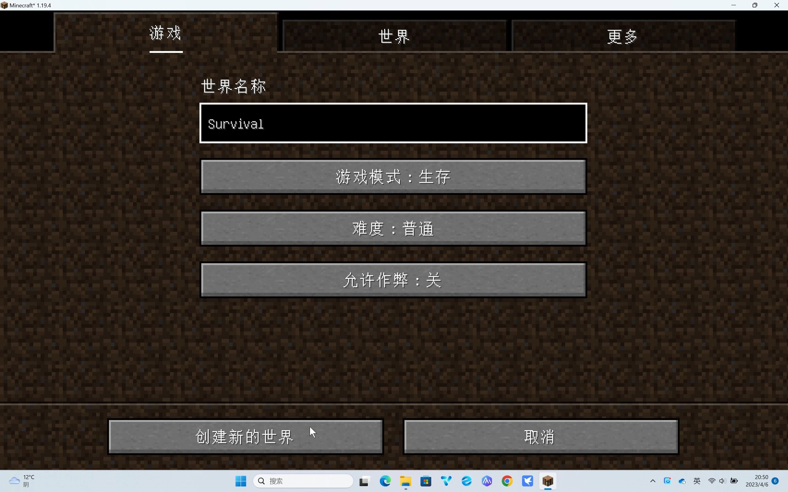Open Google Chrome from taskbar
The height and width of the screenshot is (492, 788).
(507, 481)
